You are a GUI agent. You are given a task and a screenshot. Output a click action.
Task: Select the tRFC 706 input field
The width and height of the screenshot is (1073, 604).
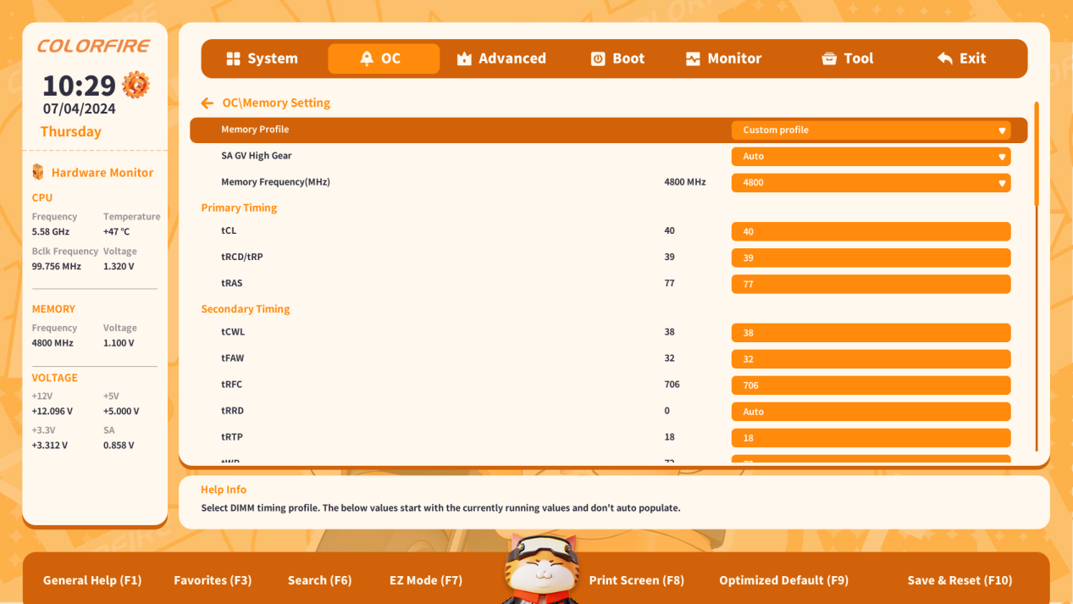(x=871, y=385)
